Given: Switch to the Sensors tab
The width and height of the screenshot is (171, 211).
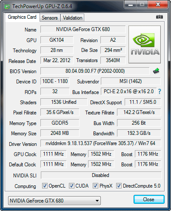Looking at the screenshot, I should (x=50, y=18).
